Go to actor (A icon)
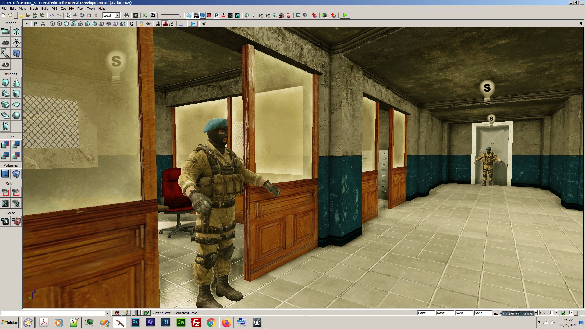 point(5,221)
